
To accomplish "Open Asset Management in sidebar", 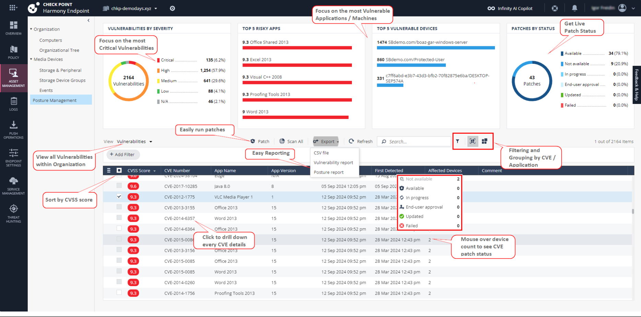I will (13, 78).
